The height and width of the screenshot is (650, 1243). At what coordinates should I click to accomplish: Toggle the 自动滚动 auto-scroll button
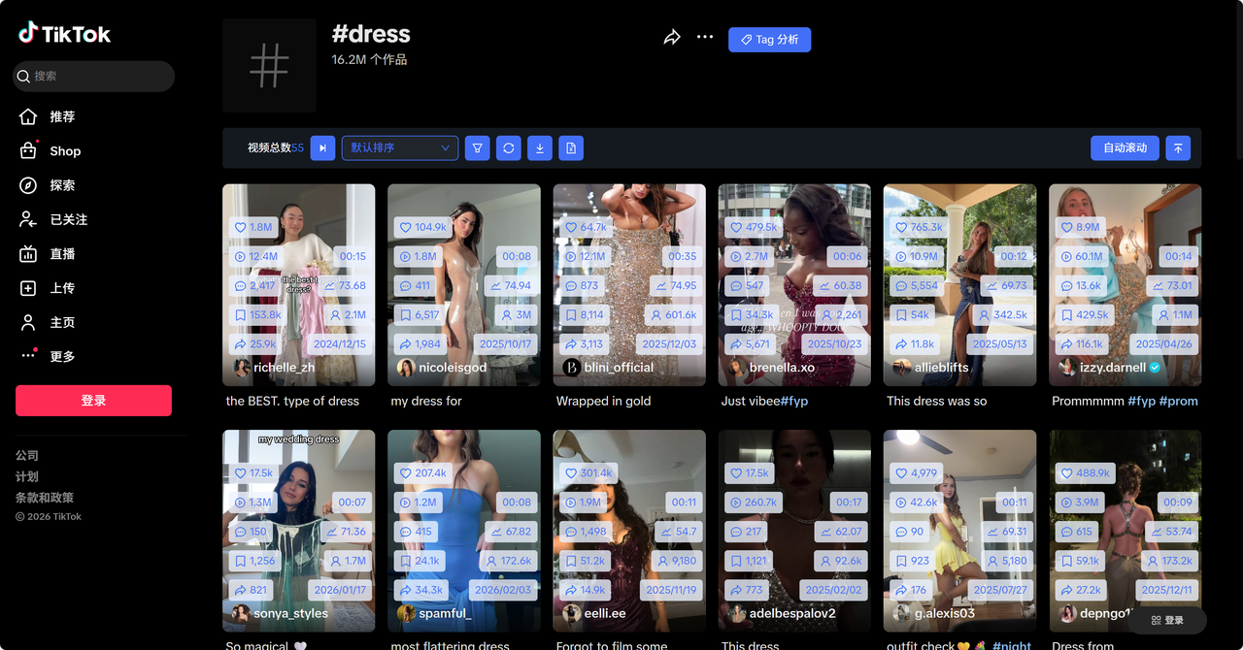tap(1125, 148)
